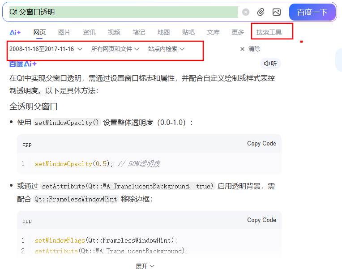Screen dimensions: 342x269
Task: Expand the 站点内检索 dropdown
Action: coord(166,49)
